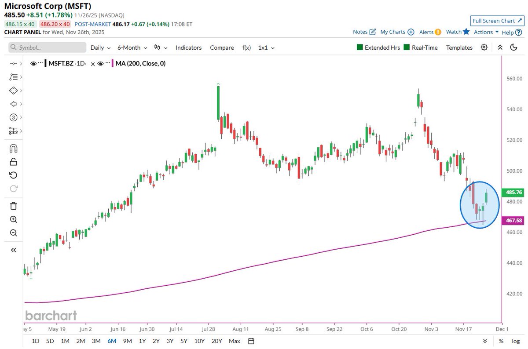Open the date range calendar icon
Screen dimensions: 528x349
pos(251,341)
